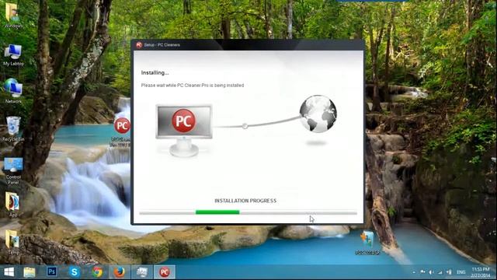Click the PC logo in setup title bar

[139, 45]
